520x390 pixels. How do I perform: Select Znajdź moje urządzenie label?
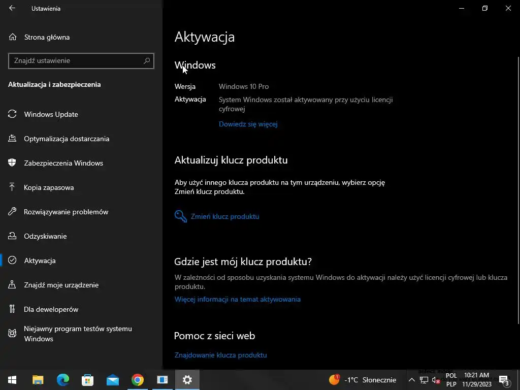[61, 285]
